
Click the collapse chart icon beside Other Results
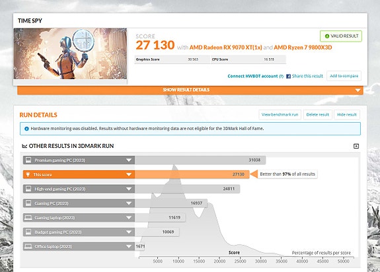click(356, 146)
